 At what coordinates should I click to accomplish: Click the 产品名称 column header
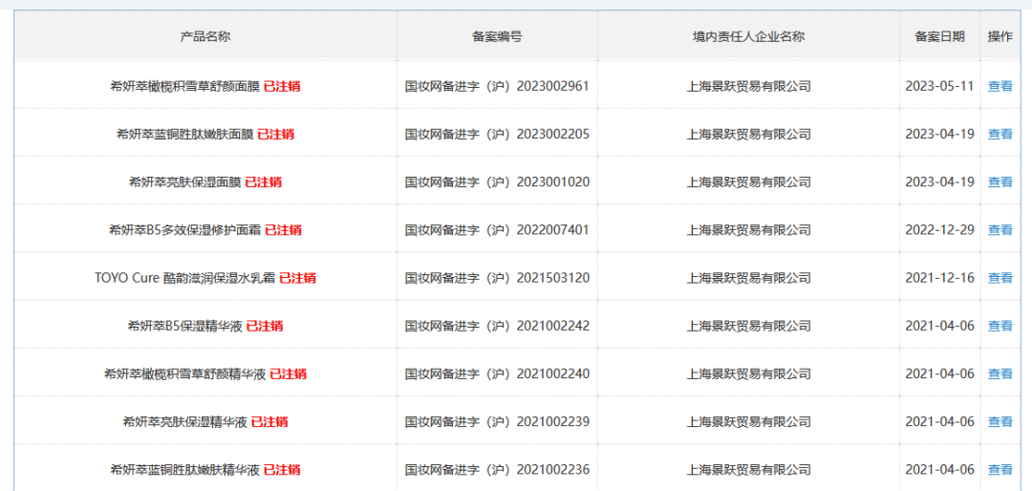click(x=205, y=37)
